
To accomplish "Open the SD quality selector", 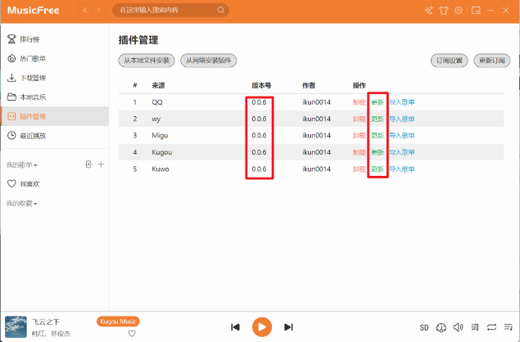I will (424, 327).
